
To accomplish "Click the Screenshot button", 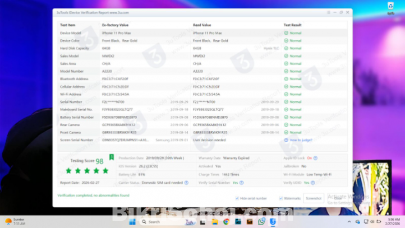I will pyautogui.click(x=314, y=198).
